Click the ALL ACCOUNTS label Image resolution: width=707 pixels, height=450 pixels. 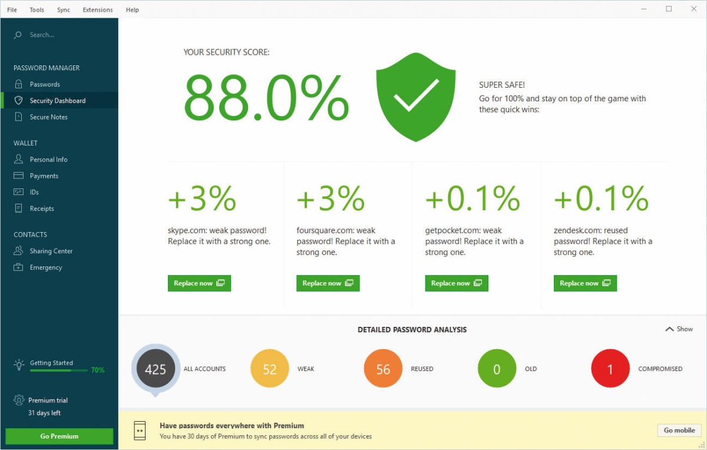click(x=204, y=369)
